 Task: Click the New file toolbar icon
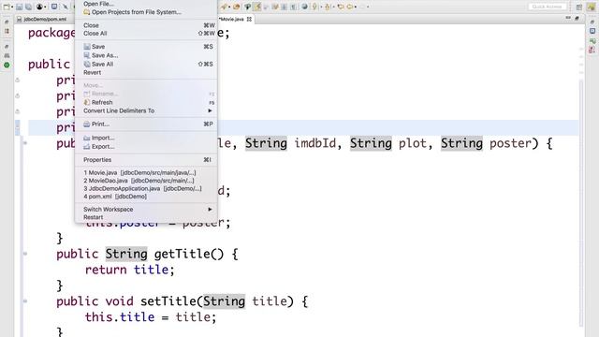(7, 7)
